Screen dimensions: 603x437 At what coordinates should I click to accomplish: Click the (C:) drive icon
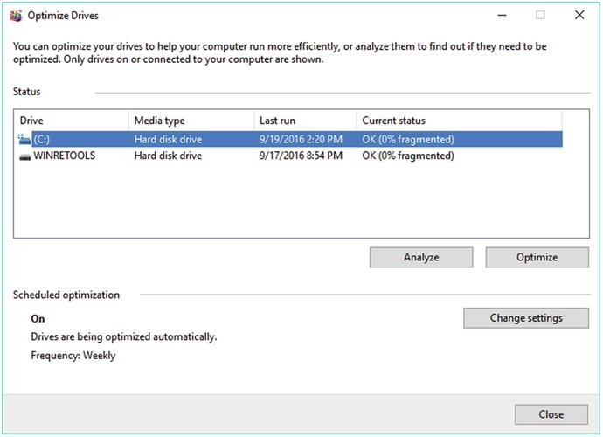(x=24, y=139)
